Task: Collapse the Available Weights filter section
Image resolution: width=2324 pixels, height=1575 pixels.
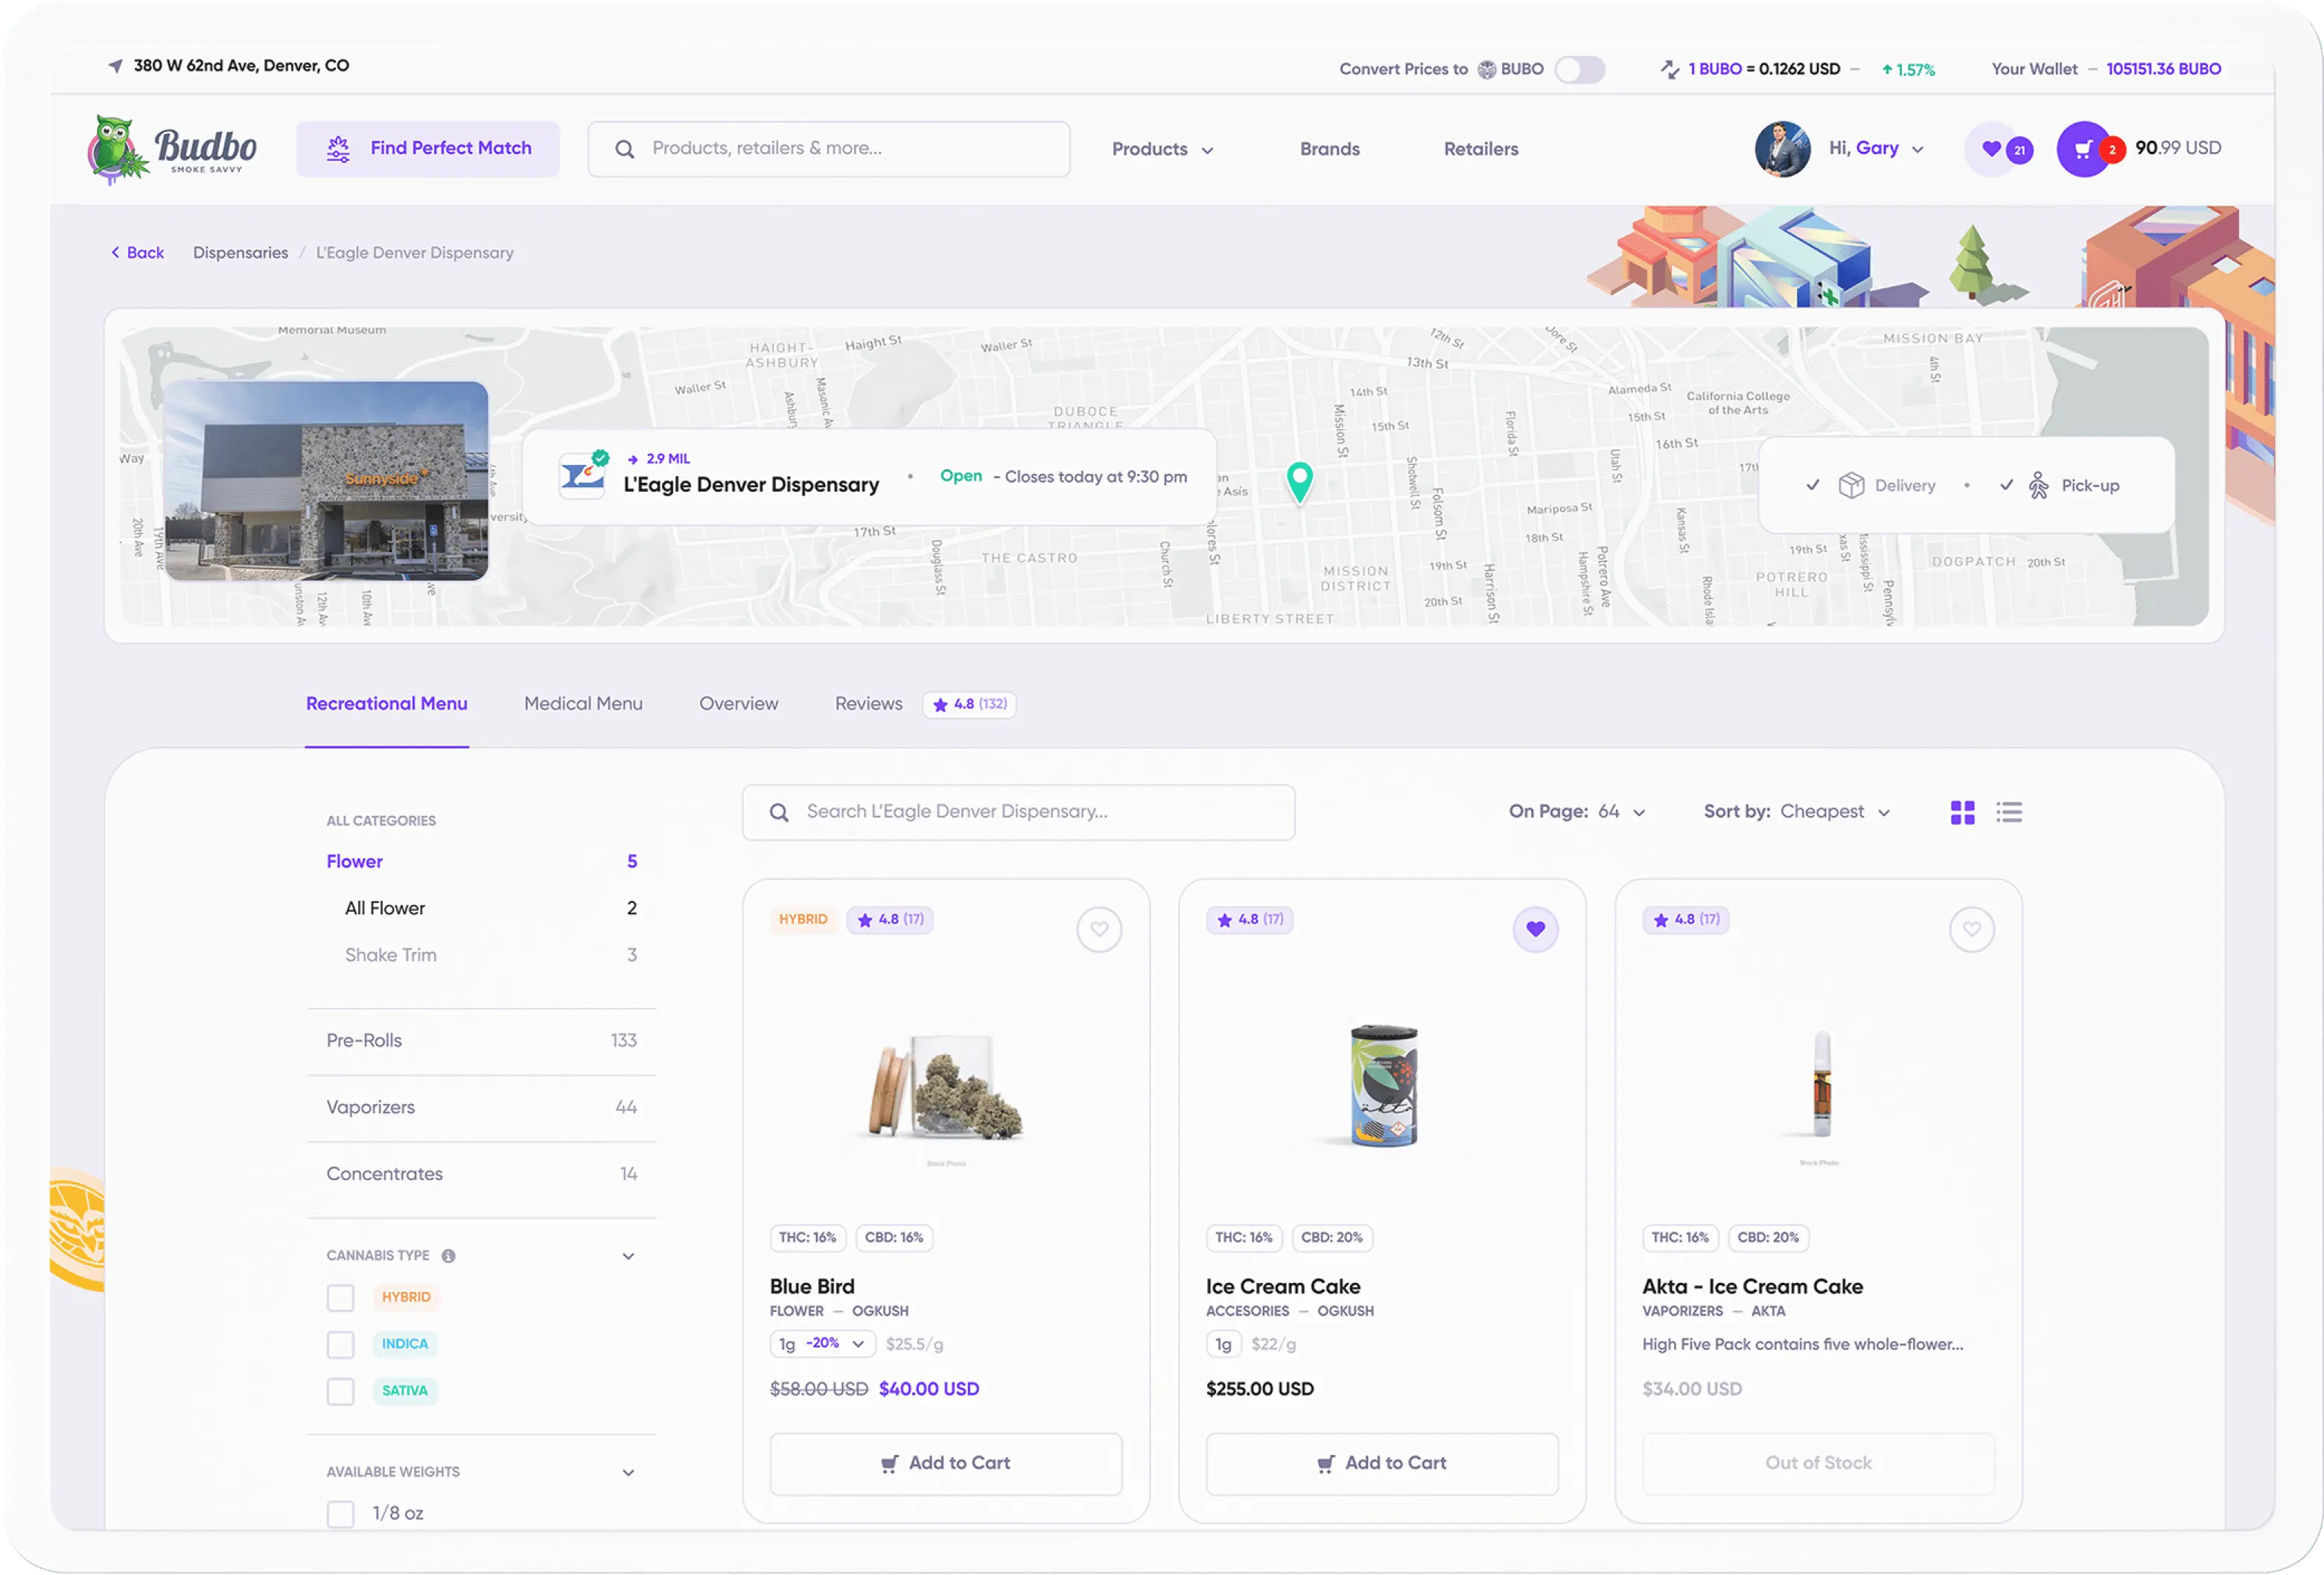Action: click(628, 1473)
